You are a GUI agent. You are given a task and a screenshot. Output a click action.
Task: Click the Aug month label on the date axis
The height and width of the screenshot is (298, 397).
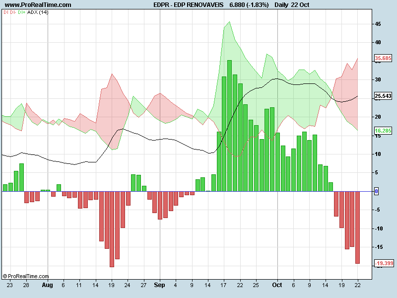[47, 285]
